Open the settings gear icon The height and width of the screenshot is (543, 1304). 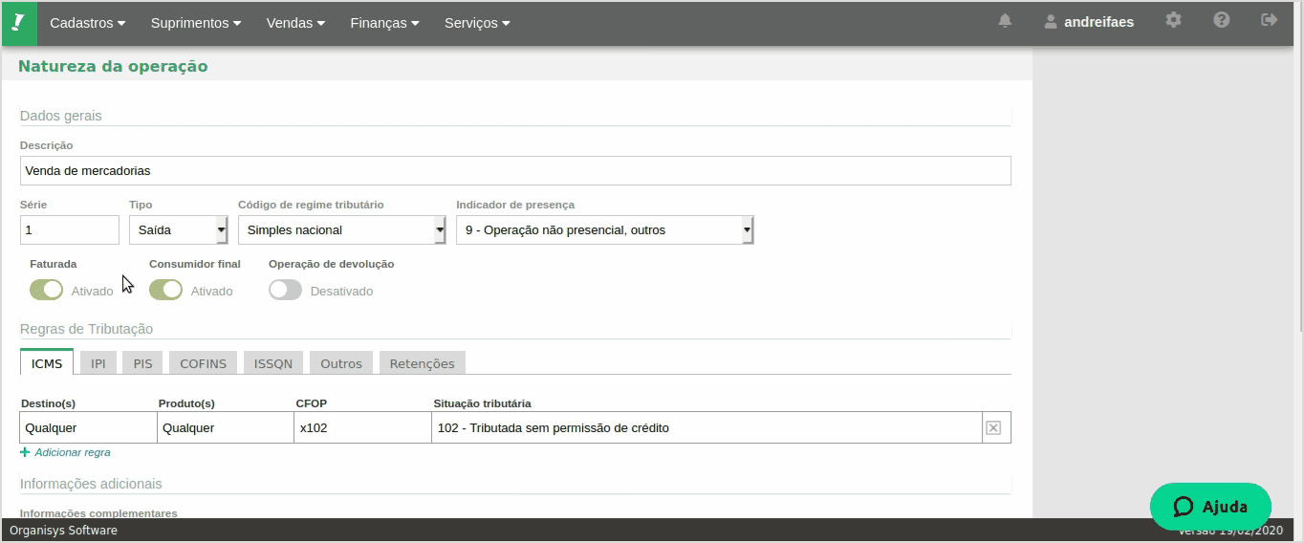[x=1173, y=20]
